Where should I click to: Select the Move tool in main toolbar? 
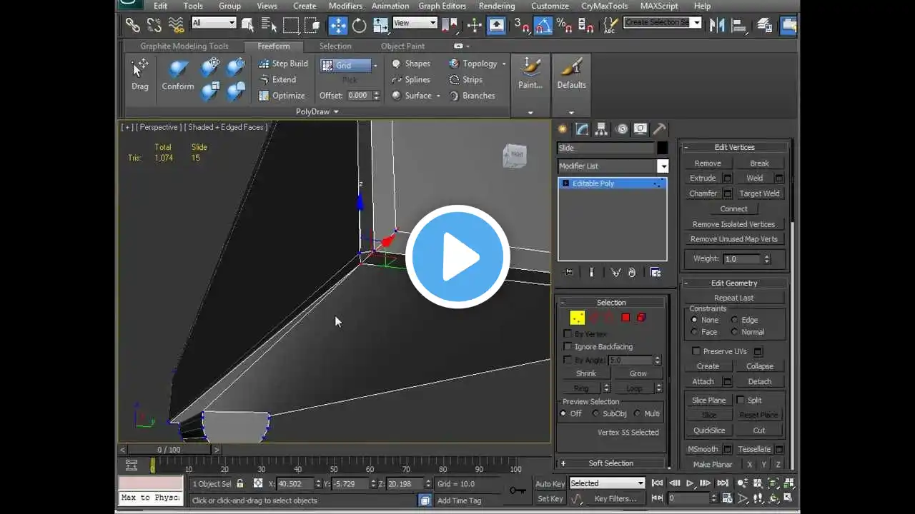coord(337,26)
